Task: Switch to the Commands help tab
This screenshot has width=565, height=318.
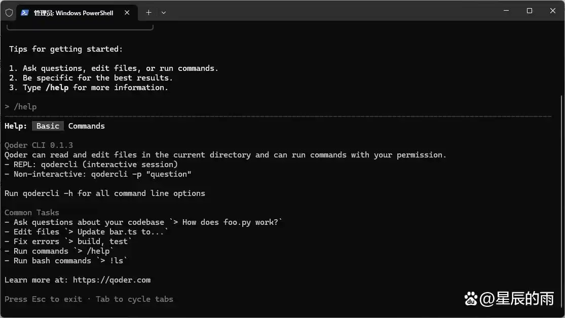Action: 87,126
